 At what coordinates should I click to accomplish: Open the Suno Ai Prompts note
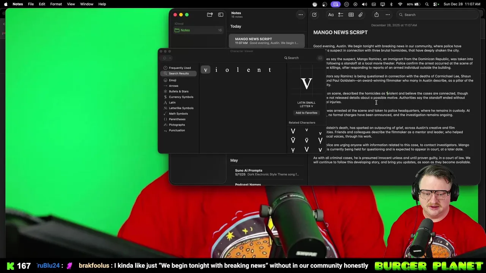pos(267,172)
